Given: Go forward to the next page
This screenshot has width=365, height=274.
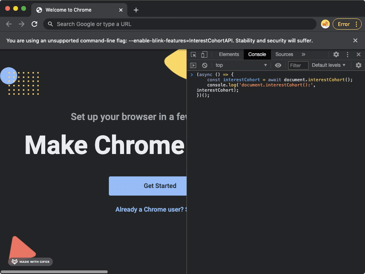Looking at the screenshot, I should pyautogui.click(x=22, y=24).
